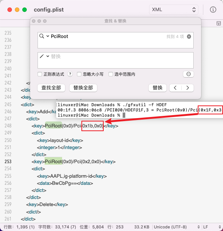Open the XML syntax dropdown

(x=174, y=10)
